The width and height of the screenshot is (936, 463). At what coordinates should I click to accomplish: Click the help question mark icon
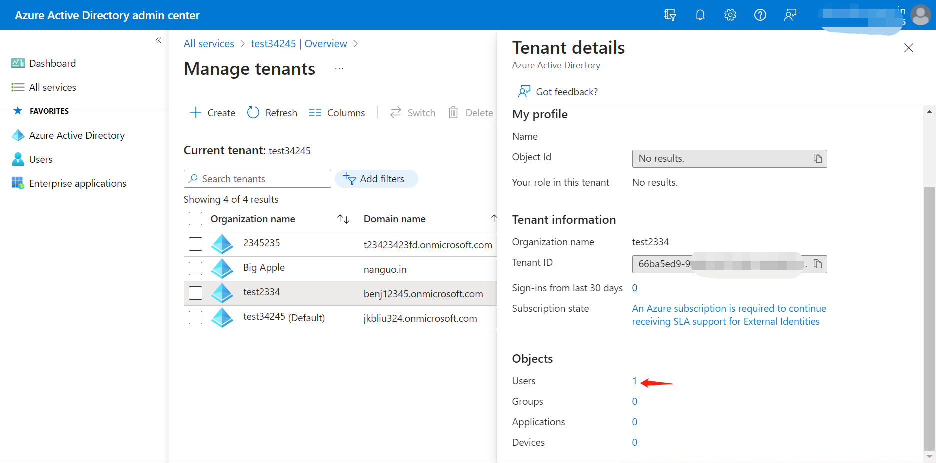click(760, 15)
